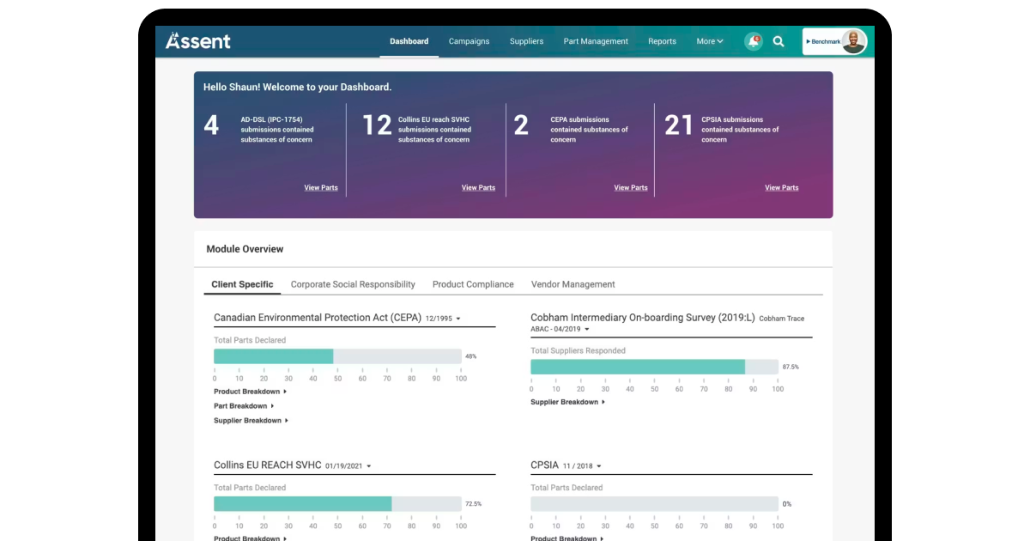Go to Campaigns in the navigation
The width and height of the screenshot is (1030, 541).
[x=469, y=41]
